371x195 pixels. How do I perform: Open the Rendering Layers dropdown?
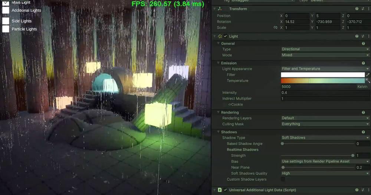pyautogui.click(x=325, y=118)
